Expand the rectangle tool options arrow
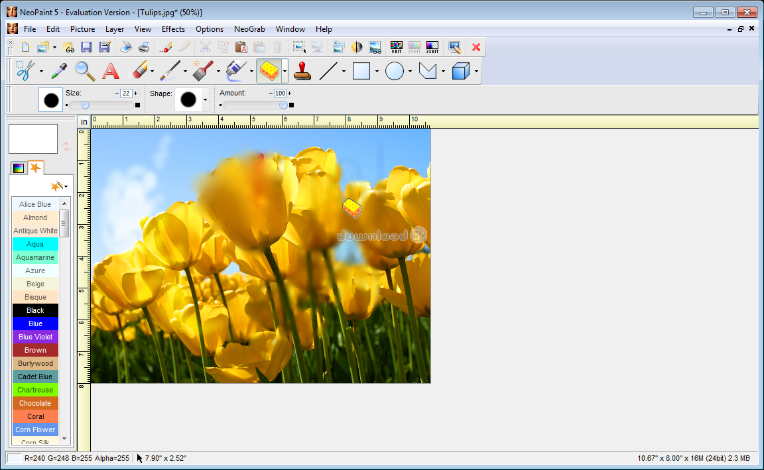This screenshot has height=470, width=764. coord(377,72)
